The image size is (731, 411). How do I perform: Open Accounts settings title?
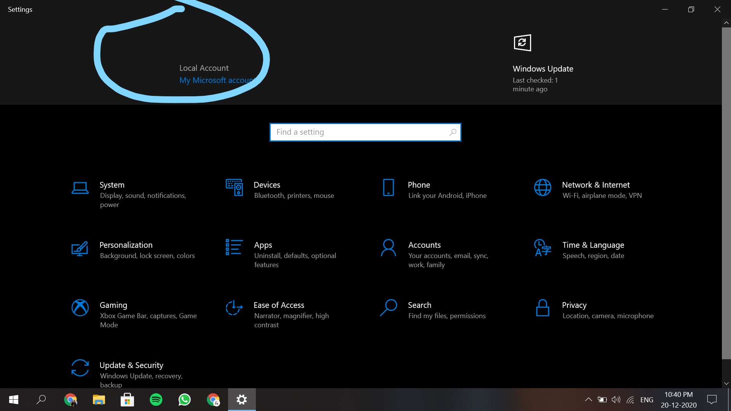425,245
